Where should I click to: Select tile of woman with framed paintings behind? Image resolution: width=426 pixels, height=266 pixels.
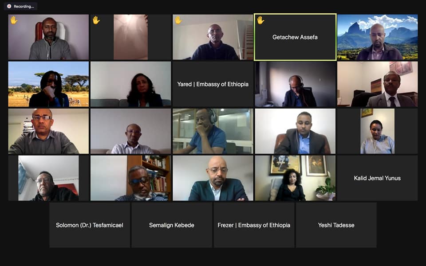(x=295, y=178)
